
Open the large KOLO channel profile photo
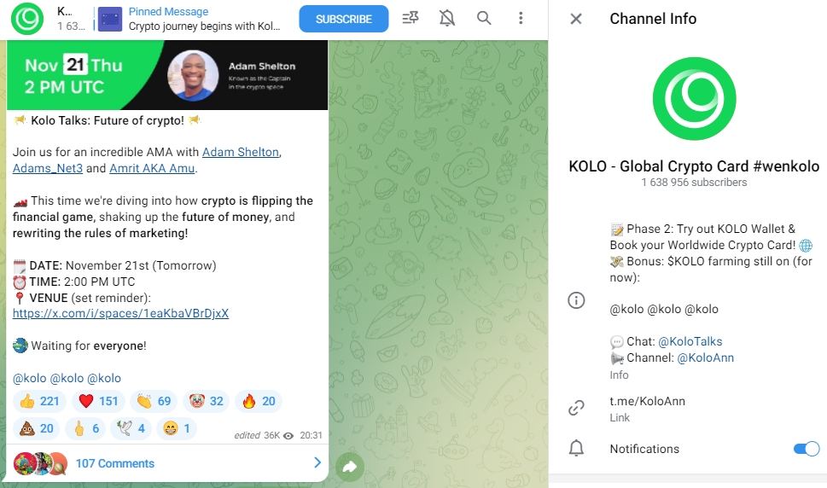coord(694,99)
